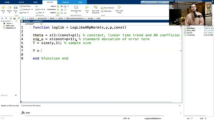Click the fx insert function icon

[x=62, y=6]
